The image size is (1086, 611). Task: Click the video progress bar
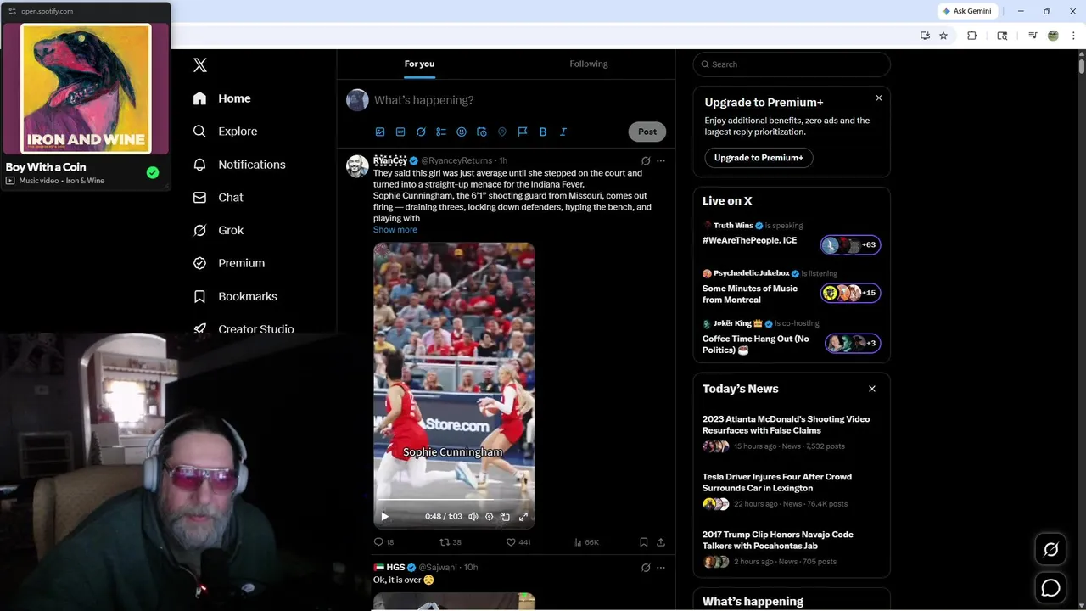coord(454,501)
